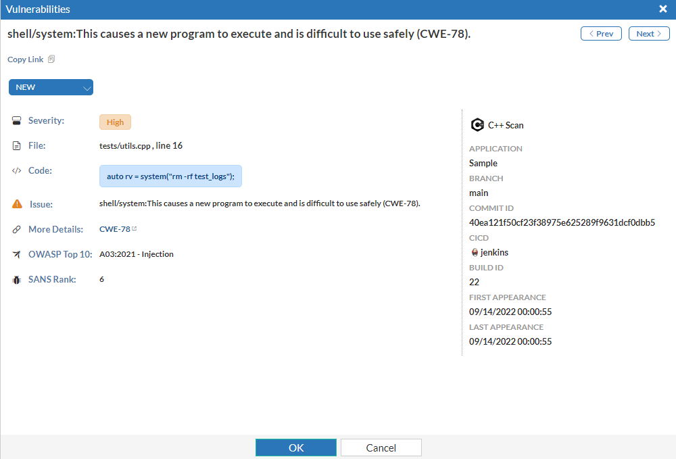Click the More Details label
Screen dimensions: 676x459
coord(55,229)
